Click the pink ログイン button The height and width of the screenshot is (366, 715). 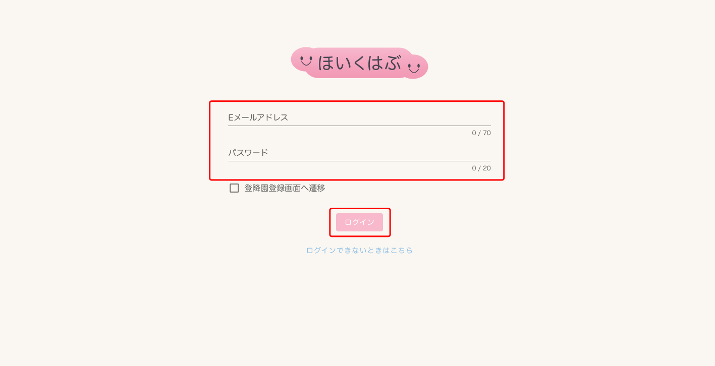tap(359, 222)
